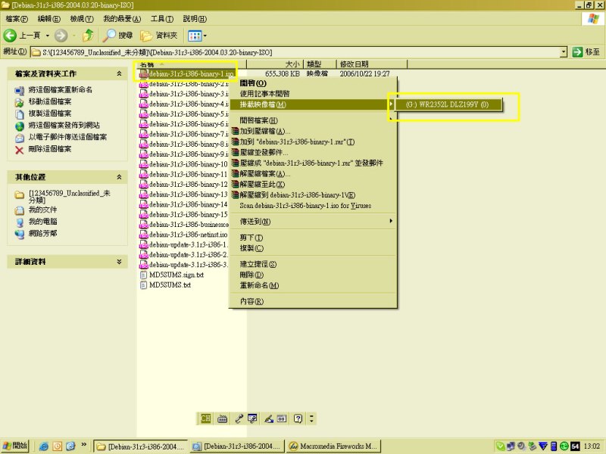Choose Scan debian-31r3-i386-binary-1.iso for Viruses
Screen dimensions: 606x454
[x=313, y=205]
